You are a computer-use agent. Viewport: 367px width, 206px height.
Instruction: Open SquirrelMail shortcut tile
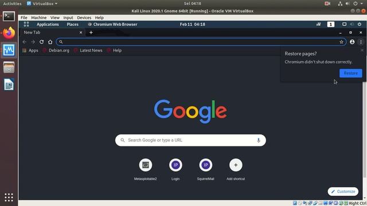[205, 169]
